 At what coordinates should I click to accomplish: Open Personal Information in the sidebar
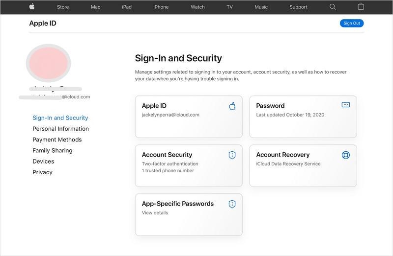pyautogui.click(x=60, y=129)
